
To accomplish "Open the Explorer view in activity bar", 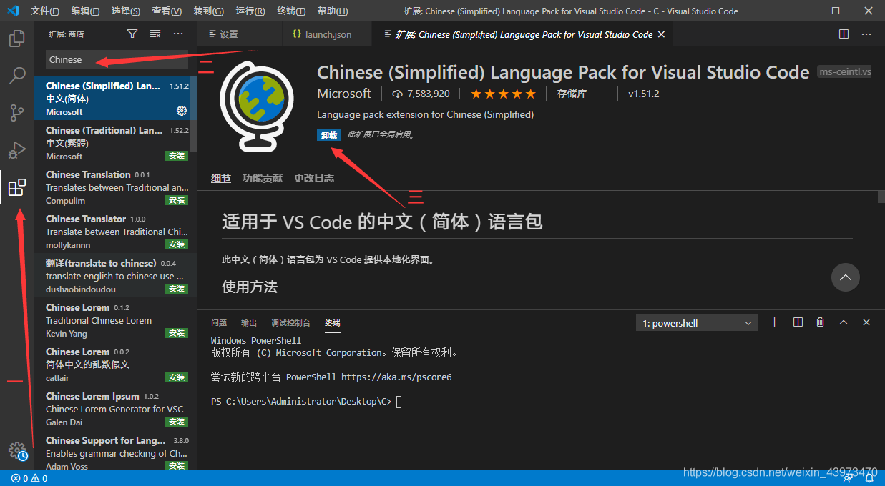I will point(17,39).
